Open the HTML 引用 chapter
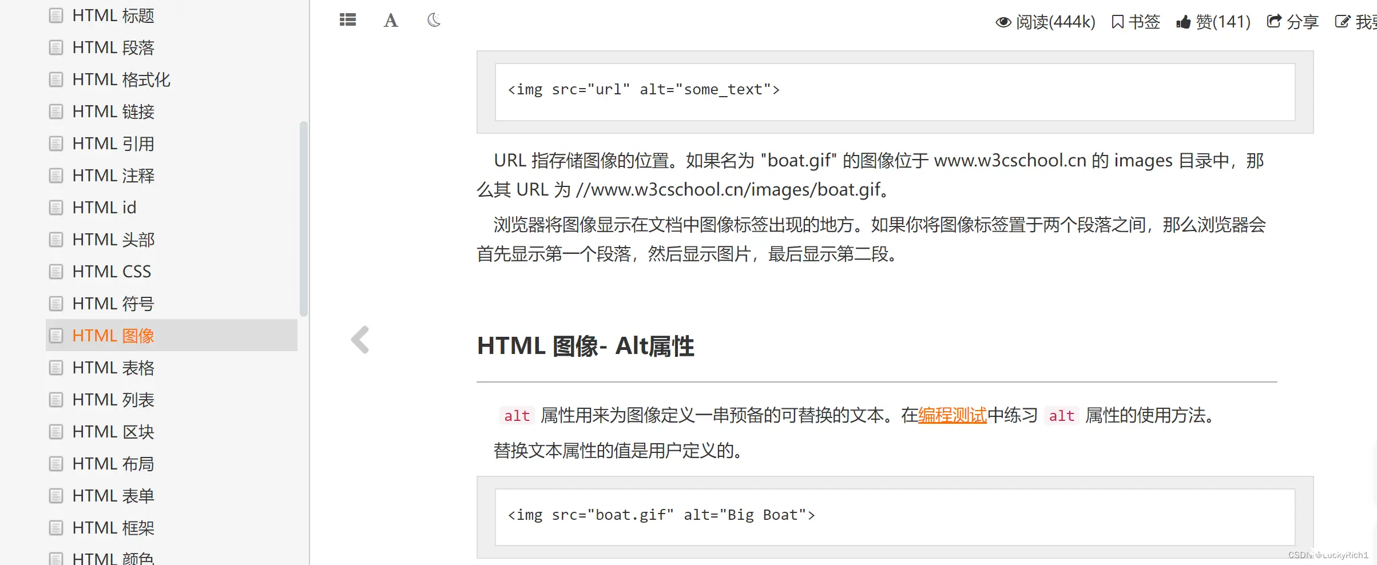The height and width of the screenshot is (565, 1377). (x=113, y=144)
